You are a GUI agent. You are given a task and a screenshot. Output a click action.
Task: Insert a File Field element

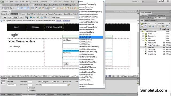click(x=43, y=8)
